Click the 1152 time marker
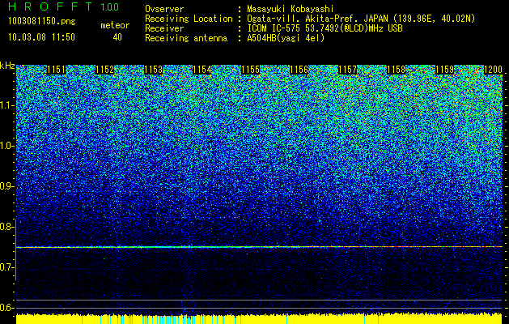509x324 pixels. pos(105,70)
